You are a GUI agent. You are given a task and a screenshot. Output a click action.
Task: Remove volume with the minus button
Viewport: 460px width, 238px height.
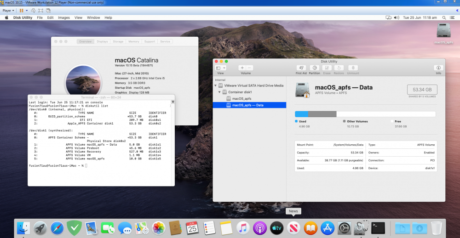click(x=249, y=68)
